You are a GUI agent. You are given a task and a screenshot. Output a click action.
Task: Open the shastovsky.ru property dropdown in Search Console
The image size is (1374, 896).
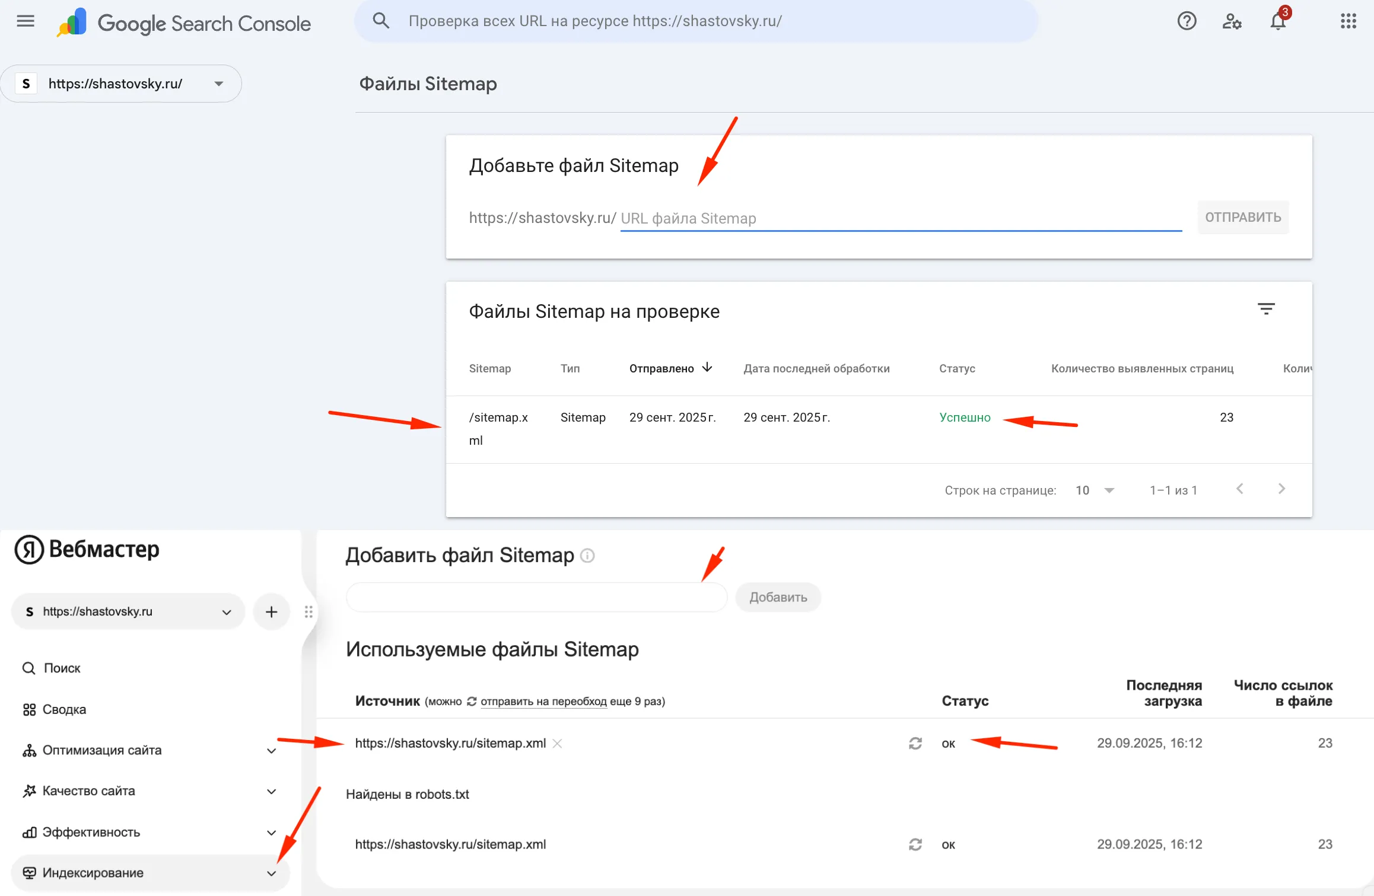click(218, 83)
